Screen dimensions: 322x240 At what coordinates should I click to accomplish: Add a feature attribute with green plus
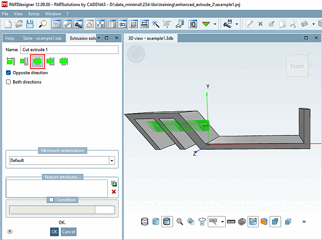tap(114, 184)
